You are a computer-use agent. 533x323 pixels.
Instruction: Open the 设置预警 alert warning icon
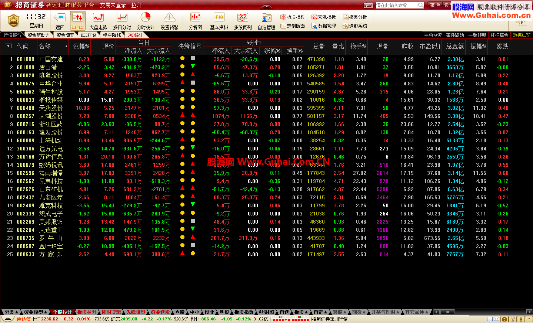click(x=169, y=17)
